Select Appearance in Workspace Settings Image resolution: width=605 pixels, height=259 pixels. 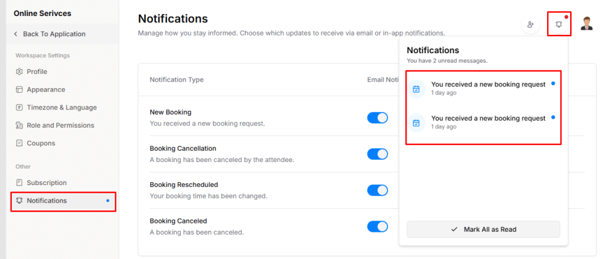46,90
